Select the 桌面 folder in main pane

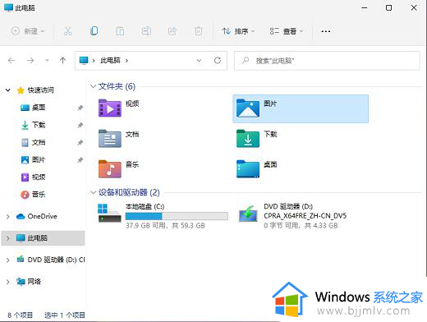coord(257,168)
